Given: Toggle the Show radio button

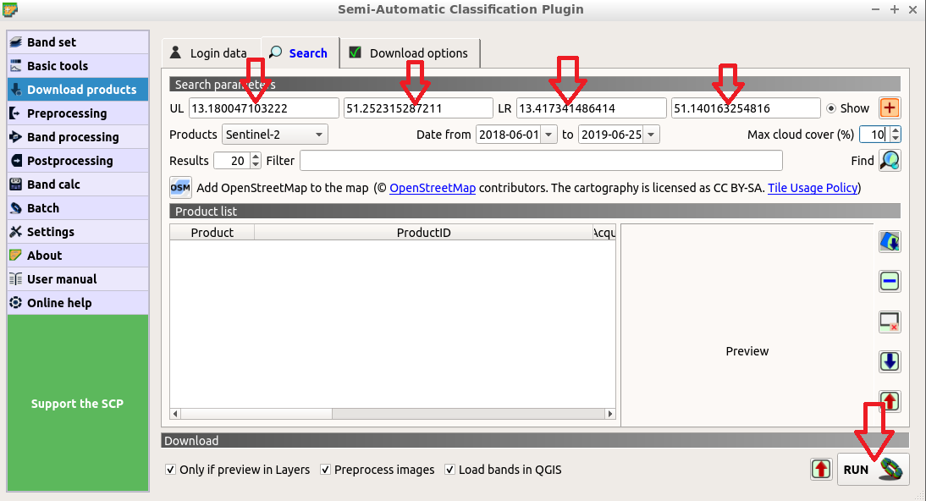Looking at the screenshot, I should coord(830,108).
